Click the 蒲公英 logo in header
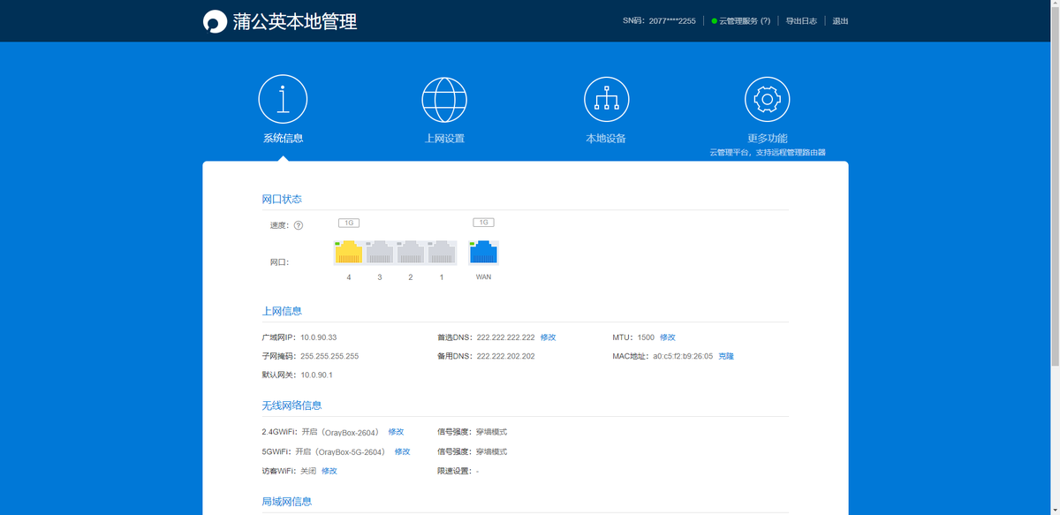The height and width of the screenshot is (515, 1060). tap(215, 21)
